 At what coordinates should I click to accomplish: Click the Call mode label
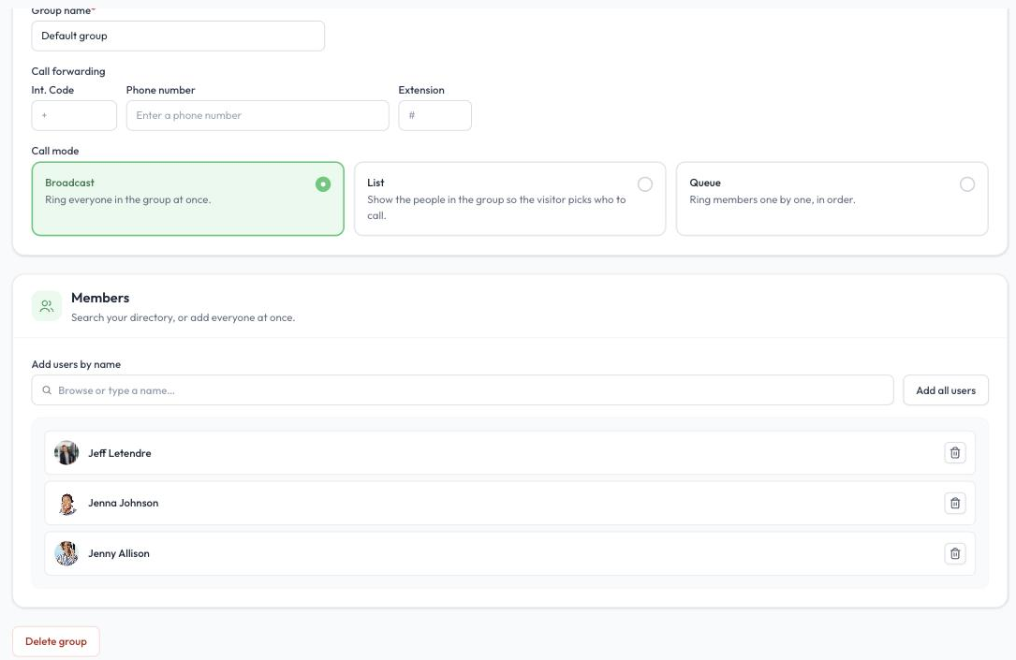click(x=55, y=151)
